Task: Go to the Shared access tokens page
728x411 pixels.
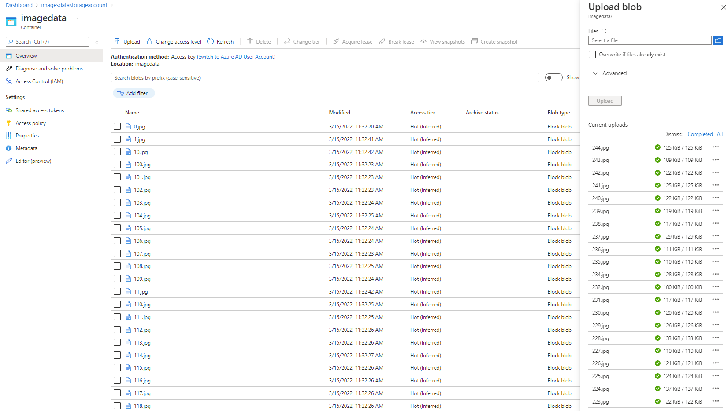Action: (x=39, y=110)
